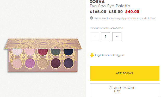Image resolution: width=161 pixels, height=97 pixels.
Task: Click the dark red eyeshadow pan in top row
Action: [43, 52]
